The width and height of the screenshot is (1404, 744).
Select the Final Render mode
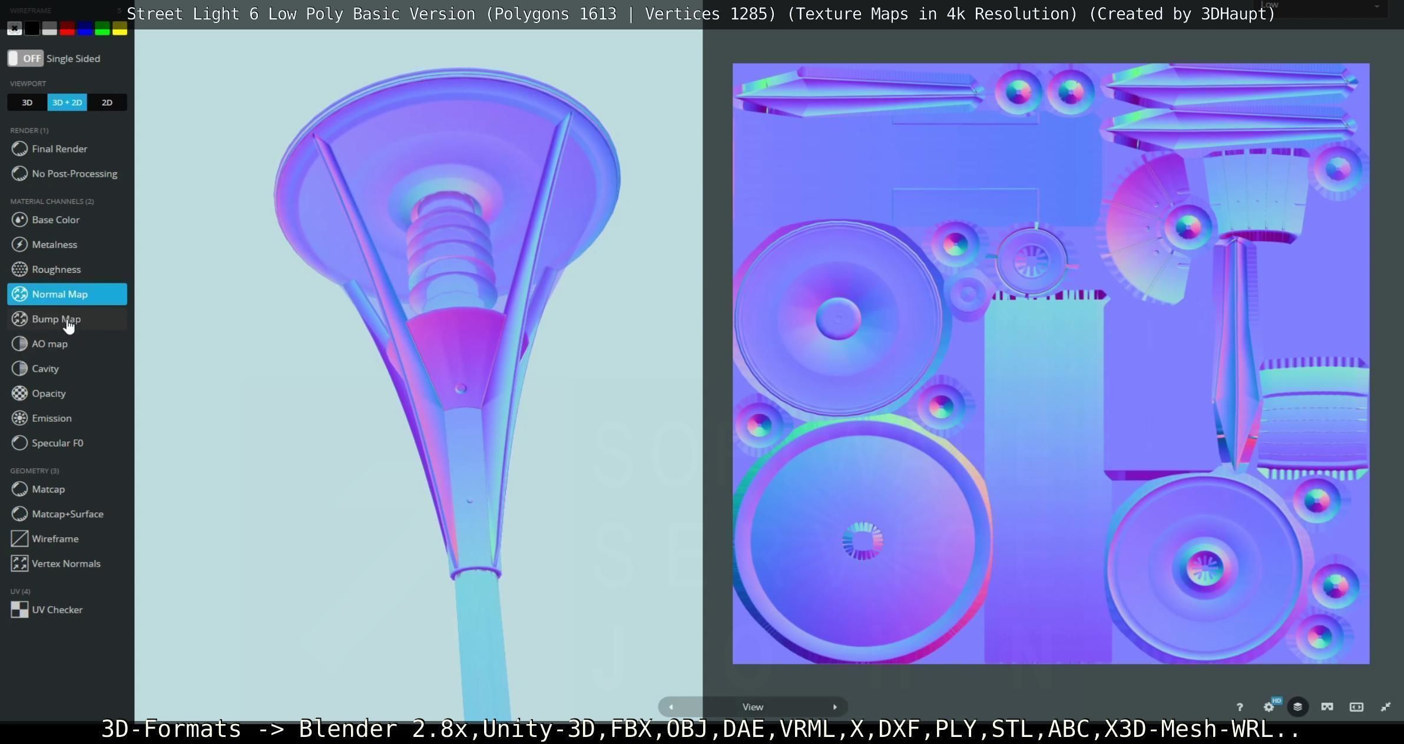[59, 149]
